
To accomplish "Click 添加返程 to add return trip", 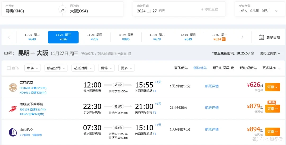I will coord(209,9).
